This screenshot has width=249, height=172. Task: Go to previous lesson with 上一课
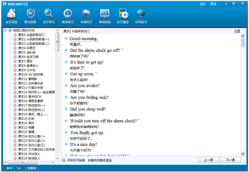tap(208, 160)
